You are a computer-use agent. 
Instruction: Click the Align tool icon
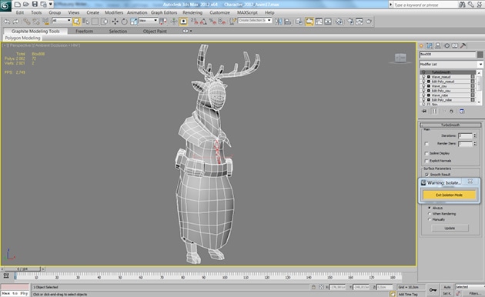[x=288, y=22]
